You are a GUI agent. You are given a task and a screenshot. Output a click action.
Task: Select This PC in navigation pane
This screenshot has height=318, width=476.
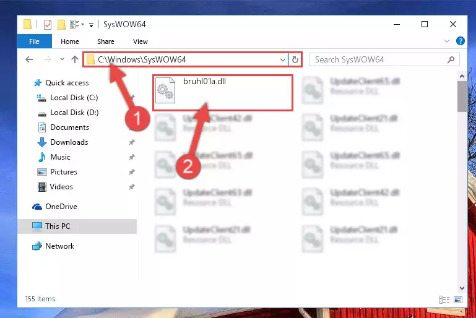pos(77,226)
